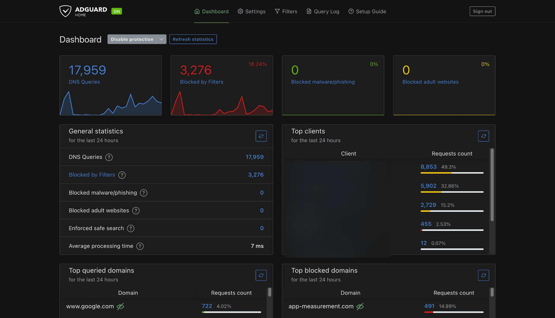Screen dimensions: 555x318
Task: Click help icon next to DNS Queries
Action: [109, 157]
